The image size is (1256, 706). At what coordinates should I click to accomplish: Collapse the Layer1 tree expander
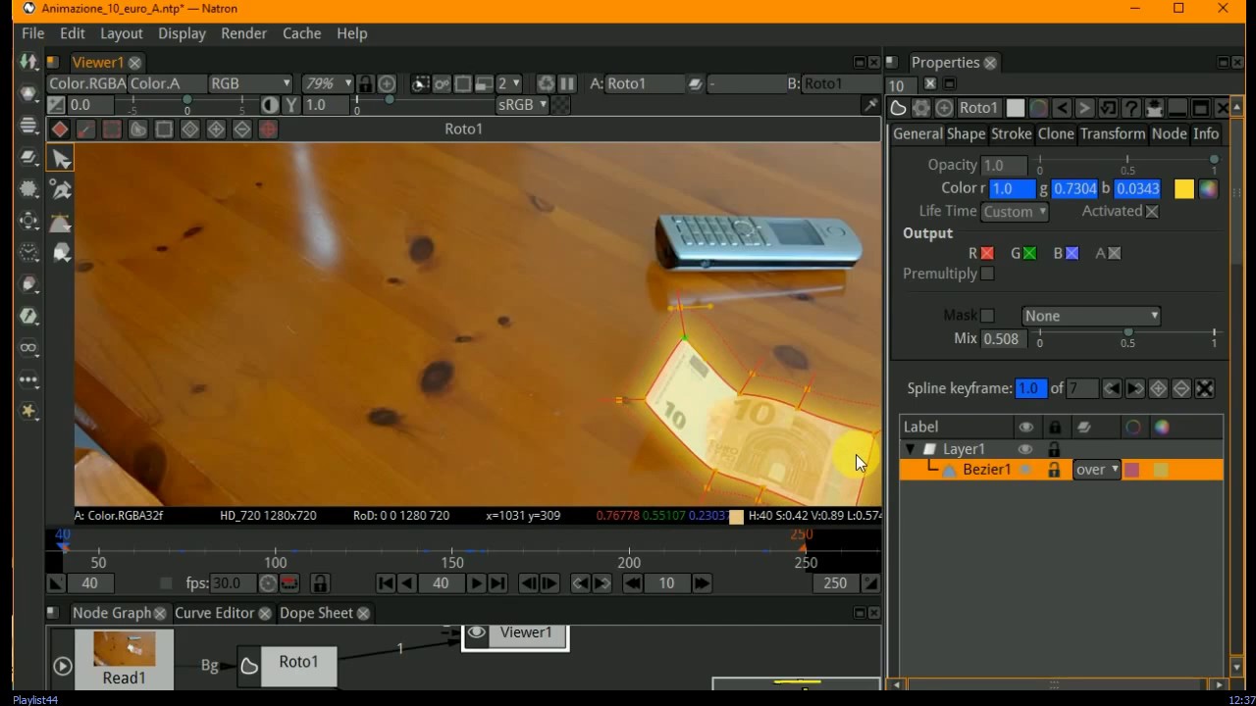[910, 449]
